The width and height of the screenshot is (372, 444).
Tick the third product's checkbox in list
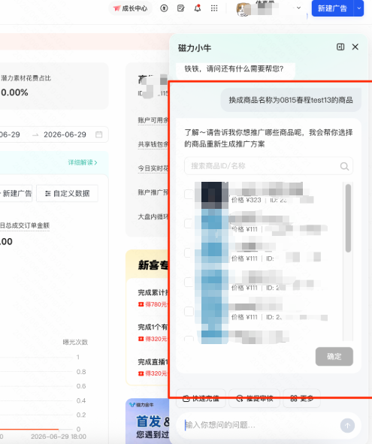[189, 252]
